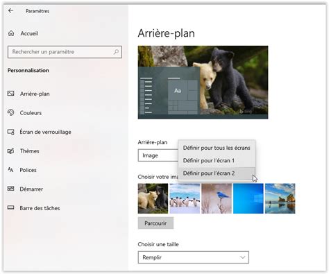Click the Démarrer icon

pyautogui.click(x=11, y=189)
